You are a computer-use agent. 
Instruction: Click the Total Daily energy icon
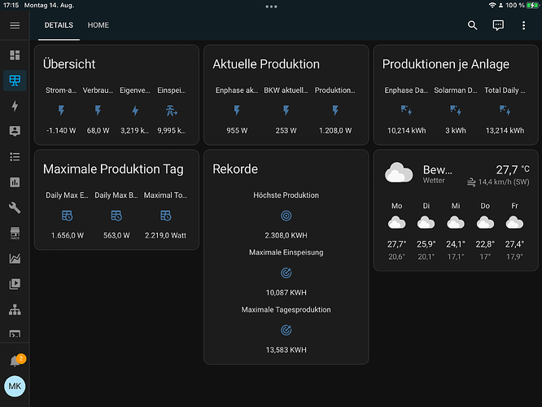[505, 111]
